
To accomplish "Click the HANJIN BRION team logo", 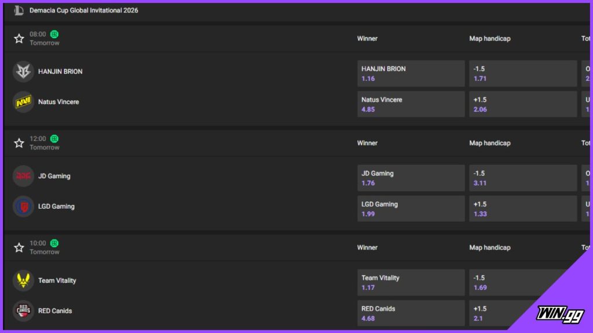I will (x=23, y=71).
